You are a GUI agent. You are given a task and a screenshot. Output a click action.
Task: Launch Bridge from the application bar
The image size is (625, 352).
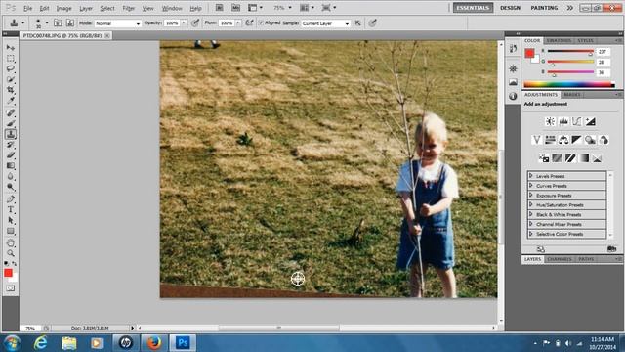[x=219, y=8]
